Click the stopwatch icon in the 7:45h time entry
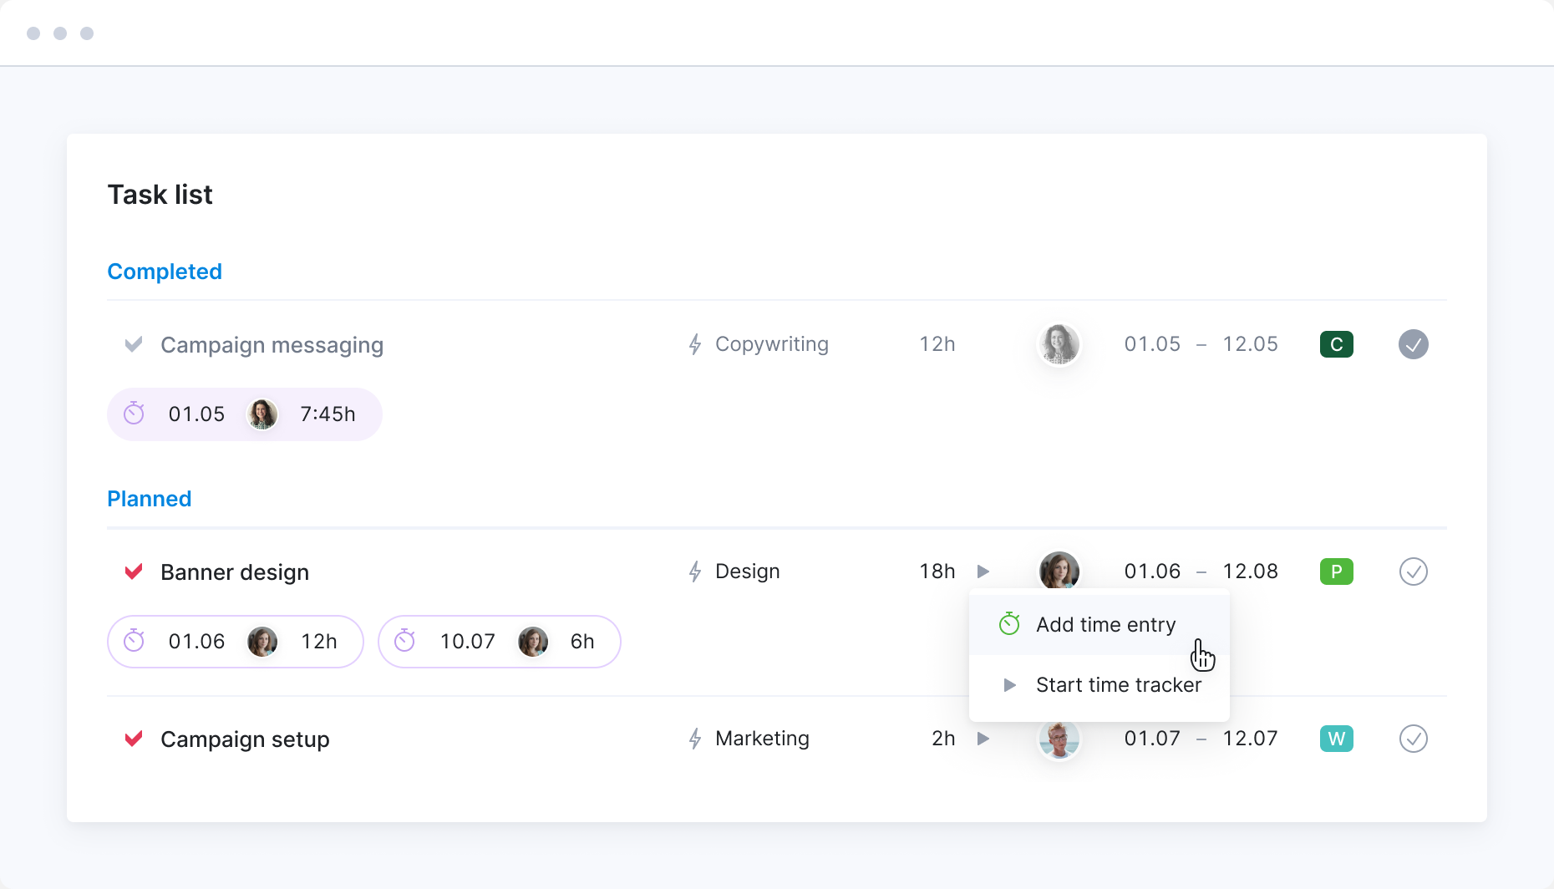The width and height of the screenshot is (1554, 889). (134, 414)
